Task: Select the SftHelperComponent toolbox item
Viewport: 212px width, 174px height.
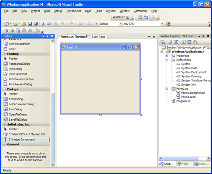Action: coord(26,139)
